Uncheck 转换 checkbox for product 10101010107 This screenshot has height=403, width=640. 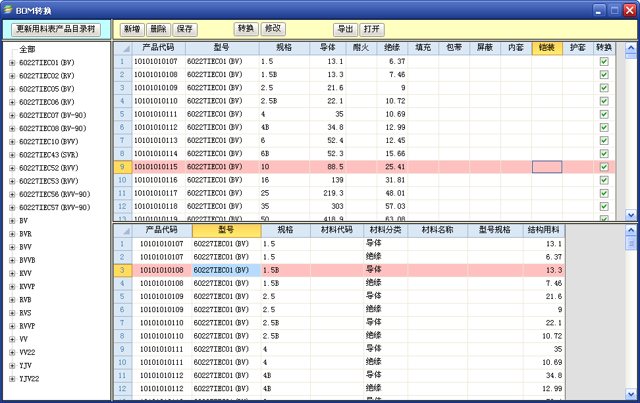click(604, 62)
